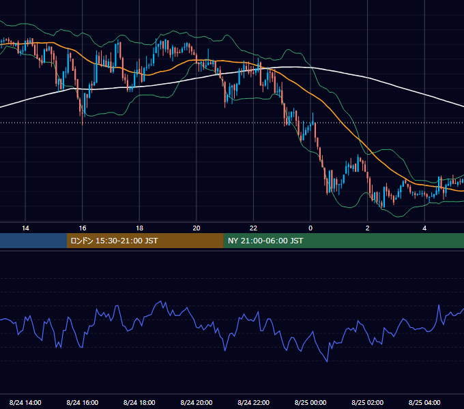Click the 8/25 04:00 date label
Image resolution: width=464 pixels, height=409 pixels.
[x=424, y=402]
